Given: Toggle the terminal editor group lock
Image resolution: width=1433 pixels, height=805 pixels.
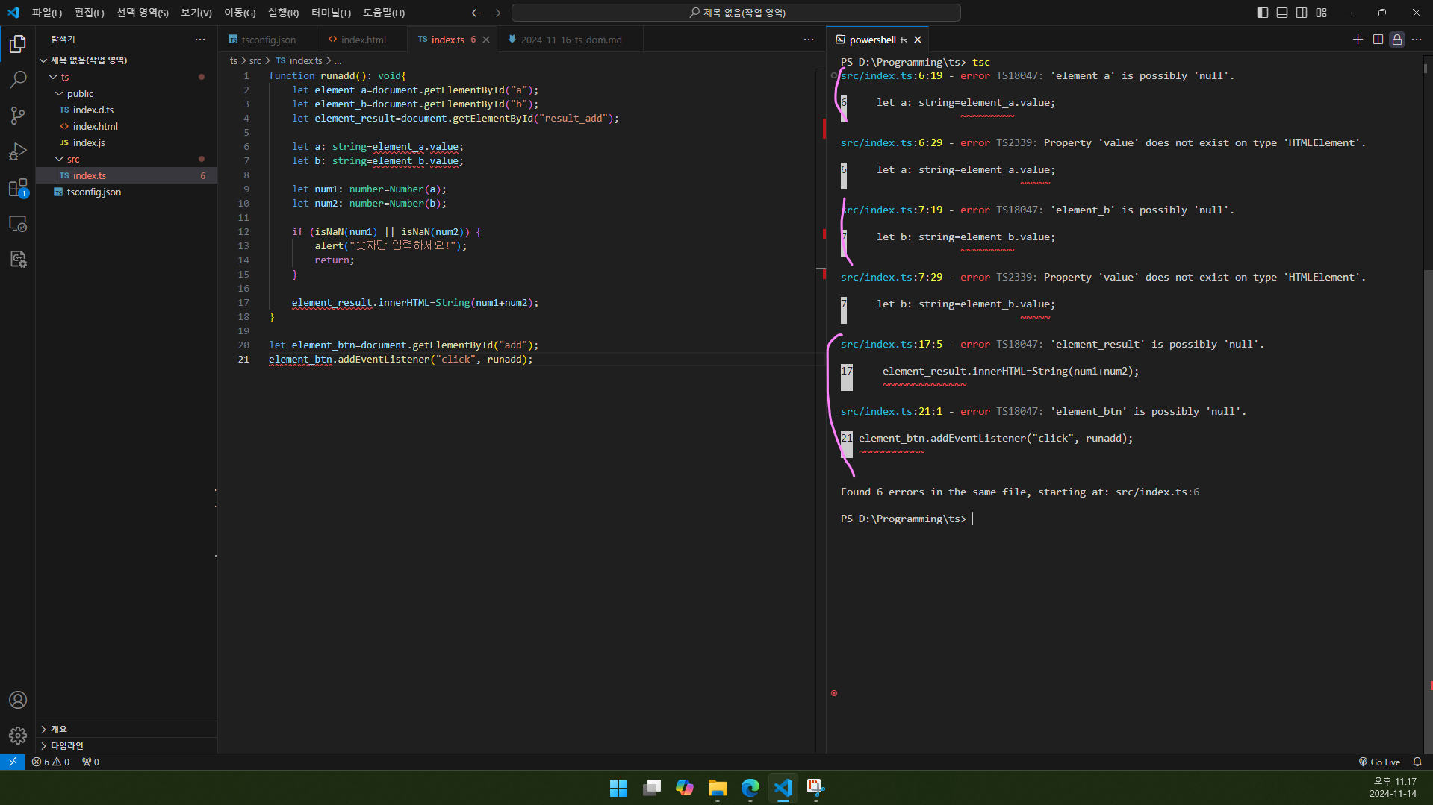Looking at the screenshot, I should tap(1397, 40).
